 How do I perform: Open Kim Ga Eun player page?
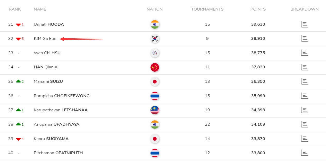(x=45, y=39)
